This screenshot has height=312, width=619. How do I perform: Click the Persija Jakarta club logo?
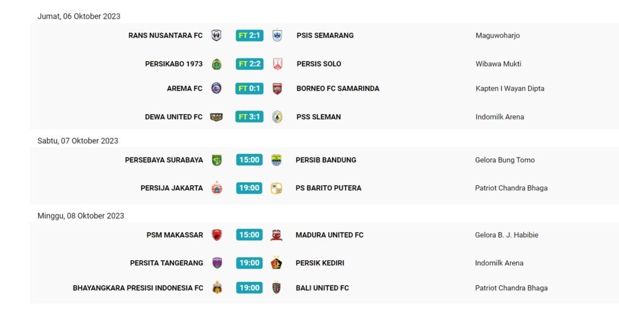[216, 188]
